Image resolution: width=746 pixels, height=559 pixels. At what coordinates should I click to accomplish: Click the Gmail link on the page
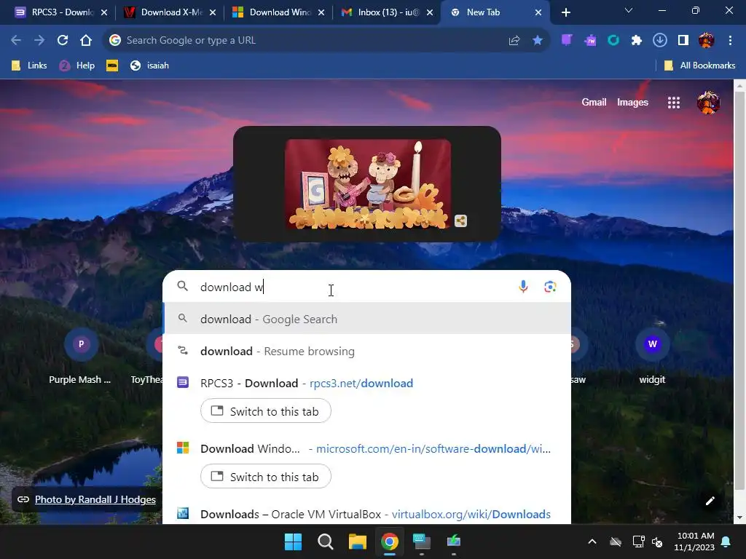tap(594, 102)
